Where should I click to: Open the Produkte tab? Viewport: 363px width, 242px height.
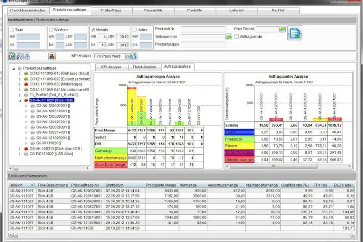click(x=194, y=10)
